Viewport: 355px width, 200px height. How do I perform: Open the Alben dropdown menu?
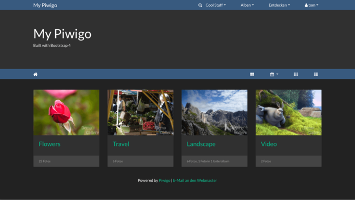pos(247,5)
